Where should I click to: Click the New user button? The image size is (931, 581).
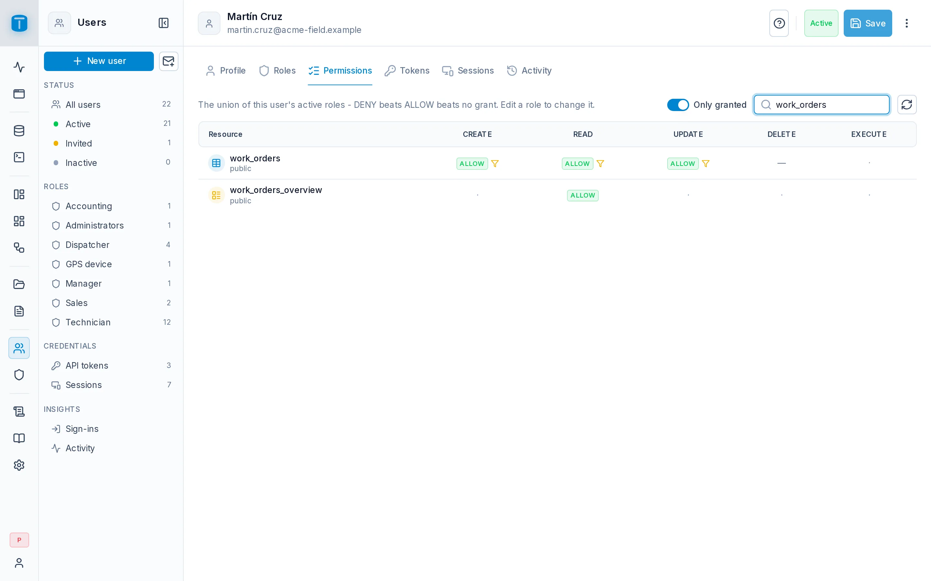click(x=99, y=61)
